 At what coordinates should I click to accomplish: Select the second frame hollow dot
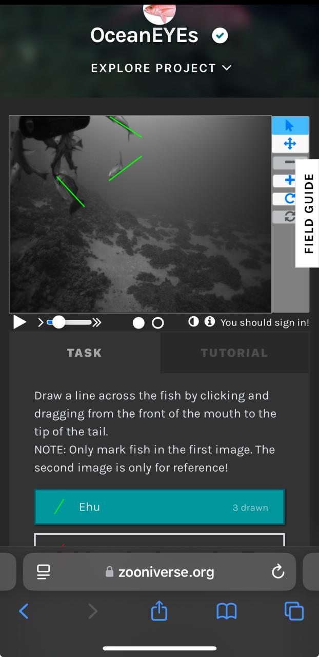(158, 323)
